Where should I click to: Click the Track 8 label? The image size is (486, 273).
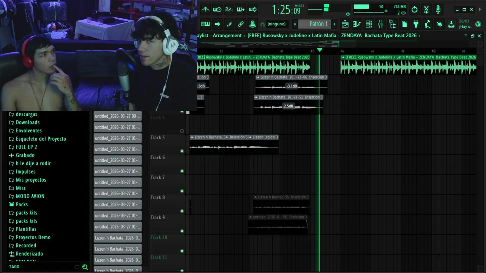tap(158, 198)
